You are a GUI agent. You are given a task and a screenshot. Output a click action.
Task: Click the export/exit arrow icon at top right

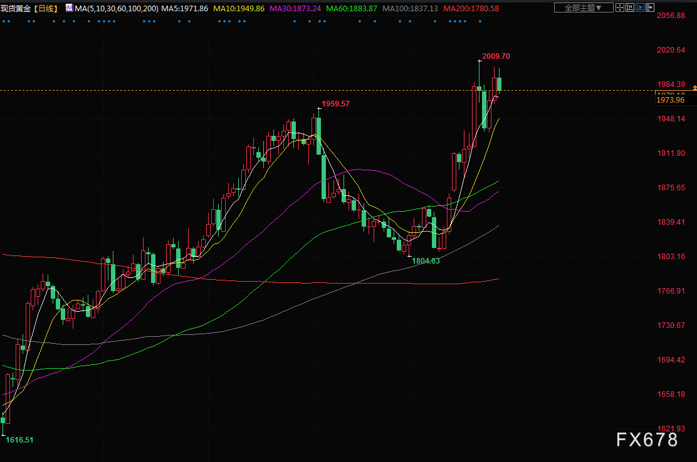(x=651, y=8)
